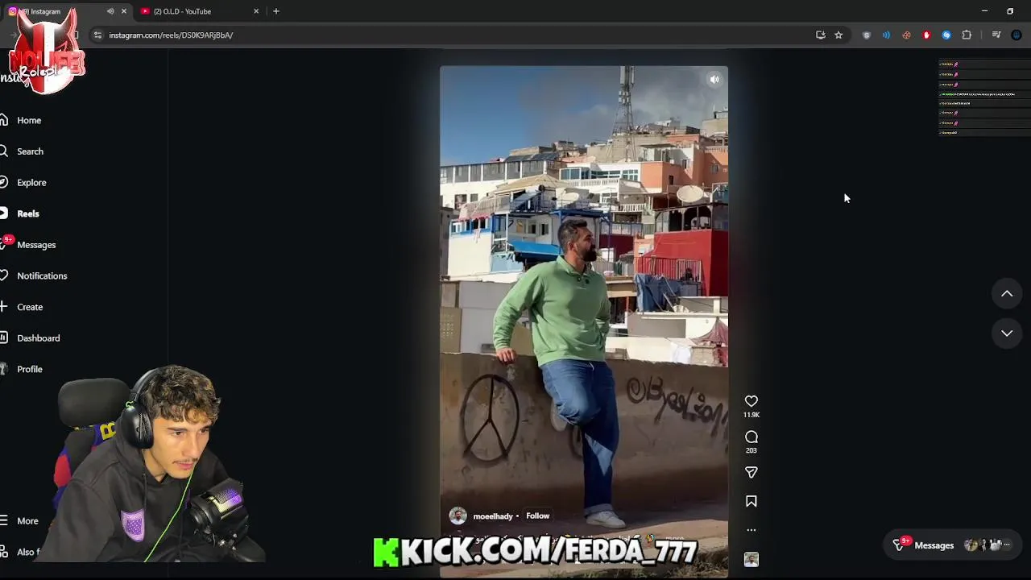The image size is (1031, 580).
Task: Click the install app icon in address bar
Action: 820,35
